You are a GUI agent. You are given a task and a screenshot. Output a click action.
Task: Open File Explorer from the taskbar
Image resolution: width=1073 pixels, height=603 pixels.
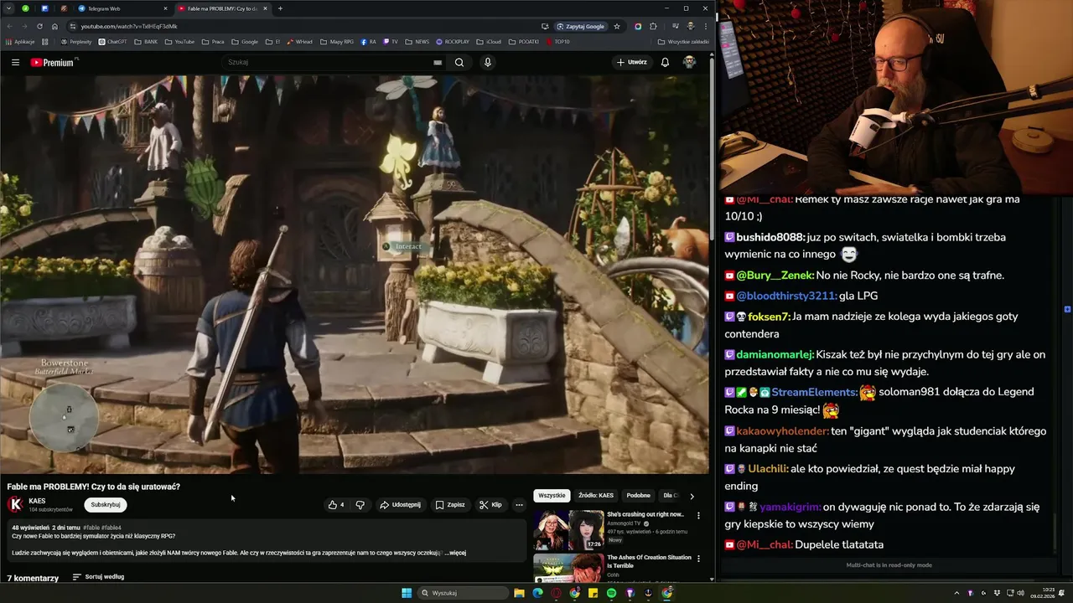[520, 593]
